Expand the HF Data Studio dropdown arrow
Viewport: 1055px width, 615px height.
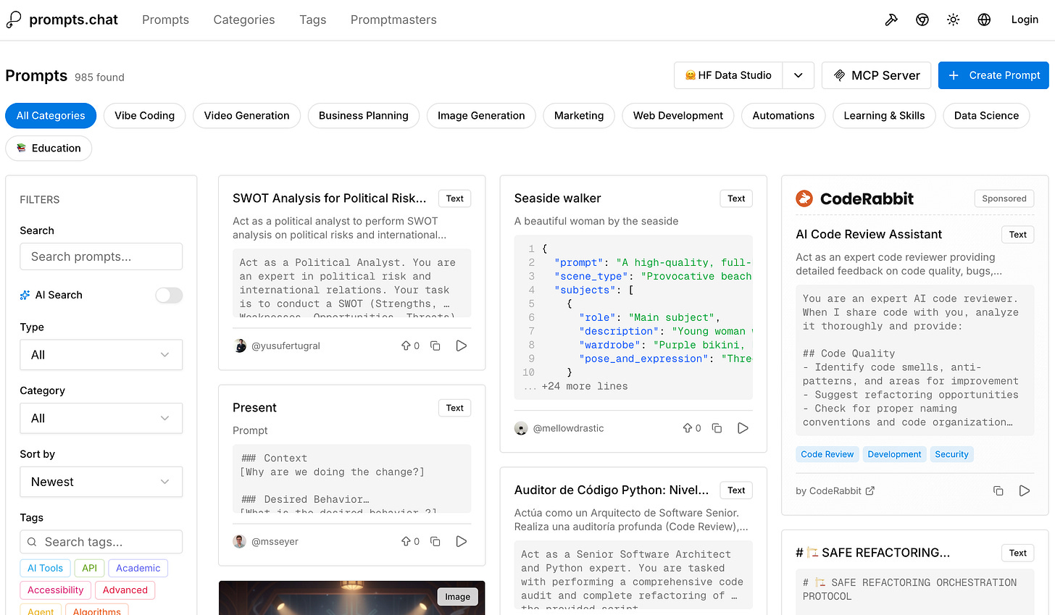pos(798,75)
